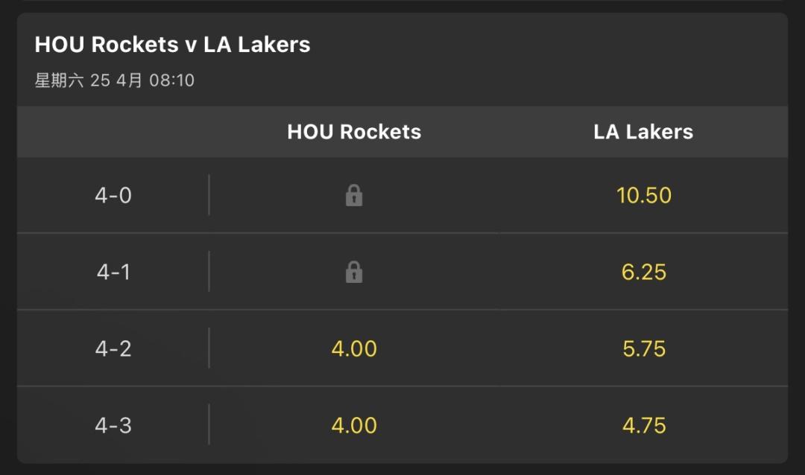This screenshot has width=805, height=475.
Task: Click the LA Lakers column header
Action: pos(643,132)
